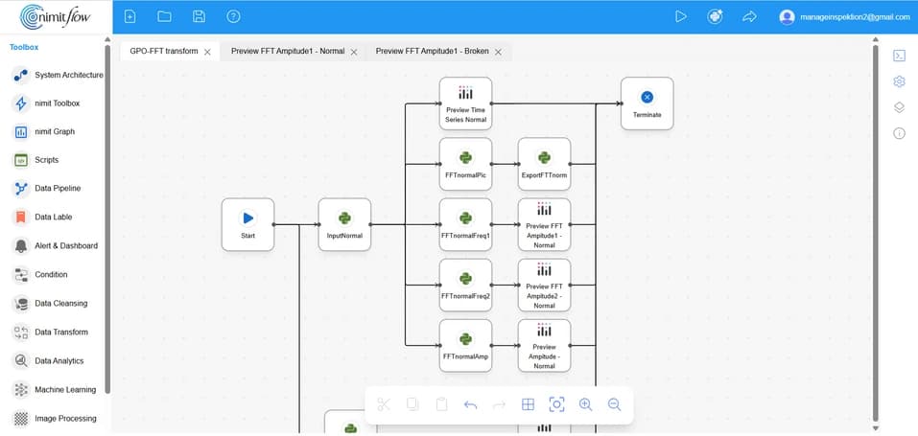The width and height of the screenshot is (918, 436).
Task: Select the ExportFTTnorm node
Action: [x=545, y=164]
